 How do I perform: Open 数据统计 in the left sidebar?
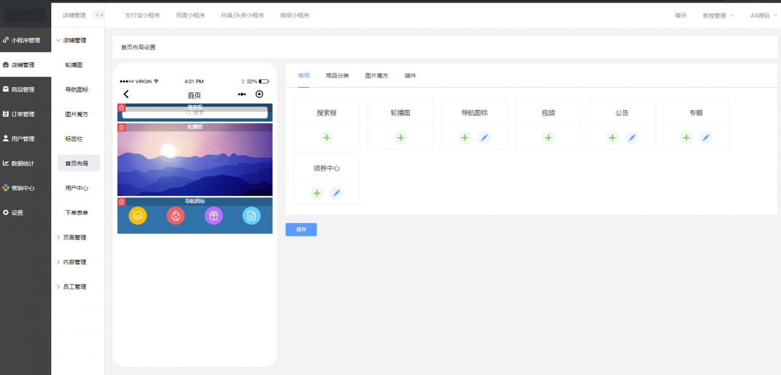(26, 164)
